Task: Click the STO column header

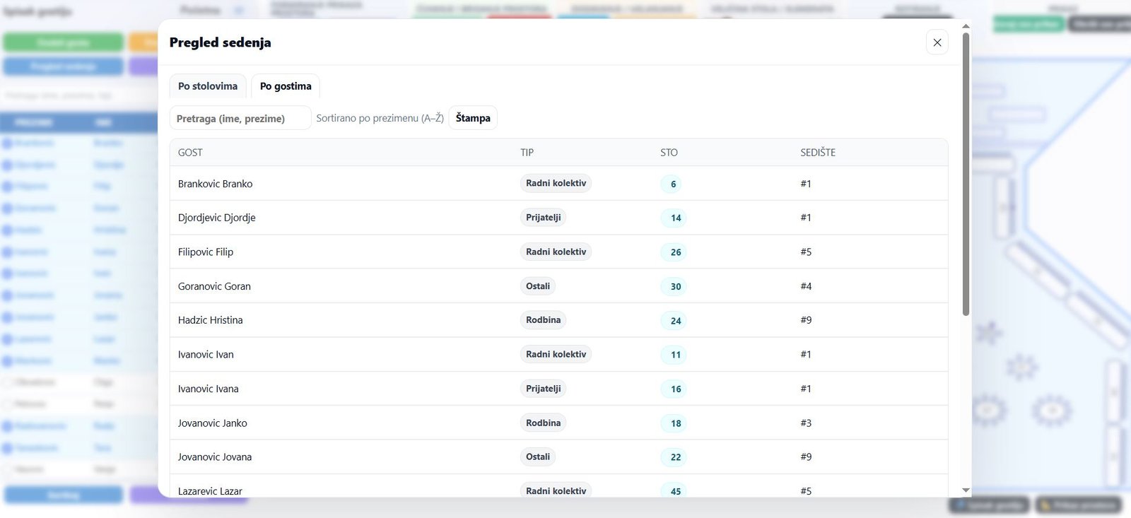Action: 669,153
